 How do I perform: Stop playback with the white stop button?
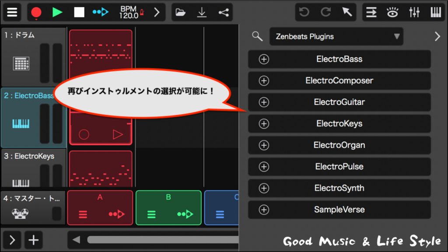(x=79, y=12)
